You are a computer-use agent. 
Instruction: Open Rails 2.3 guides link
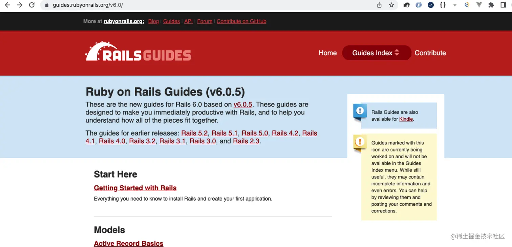(246, 141)
